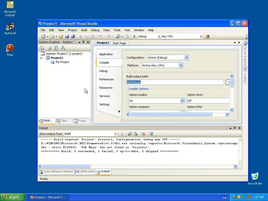Open the Recycle Bin desktop icon
This screenshot has width=268, height=201.
pyautogui.click(x=255, y=178)
